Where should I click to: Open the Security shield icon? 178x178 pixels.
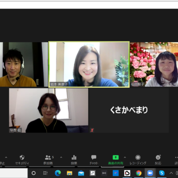[22, 158]
